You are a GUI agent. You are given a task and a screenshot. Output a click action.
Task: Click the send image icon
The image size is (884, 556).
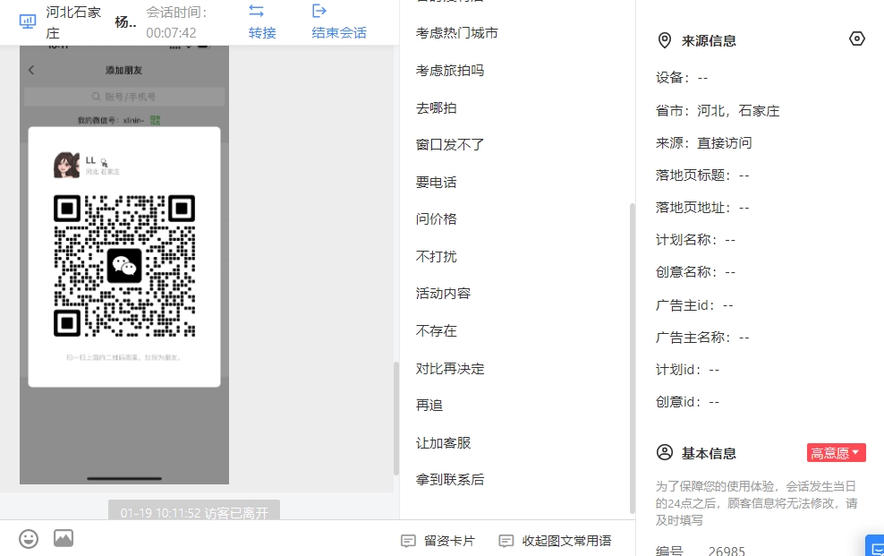(64, 538)
